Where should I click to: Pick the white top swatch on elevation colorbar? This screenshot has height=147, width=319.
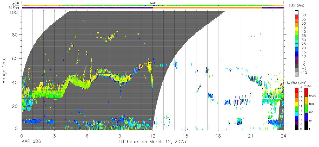coord(297,13)
